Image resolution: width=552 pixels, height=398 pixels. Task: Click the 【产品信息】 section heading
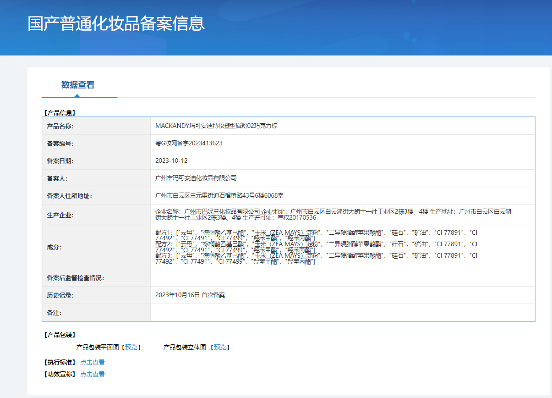click(60, 112)
